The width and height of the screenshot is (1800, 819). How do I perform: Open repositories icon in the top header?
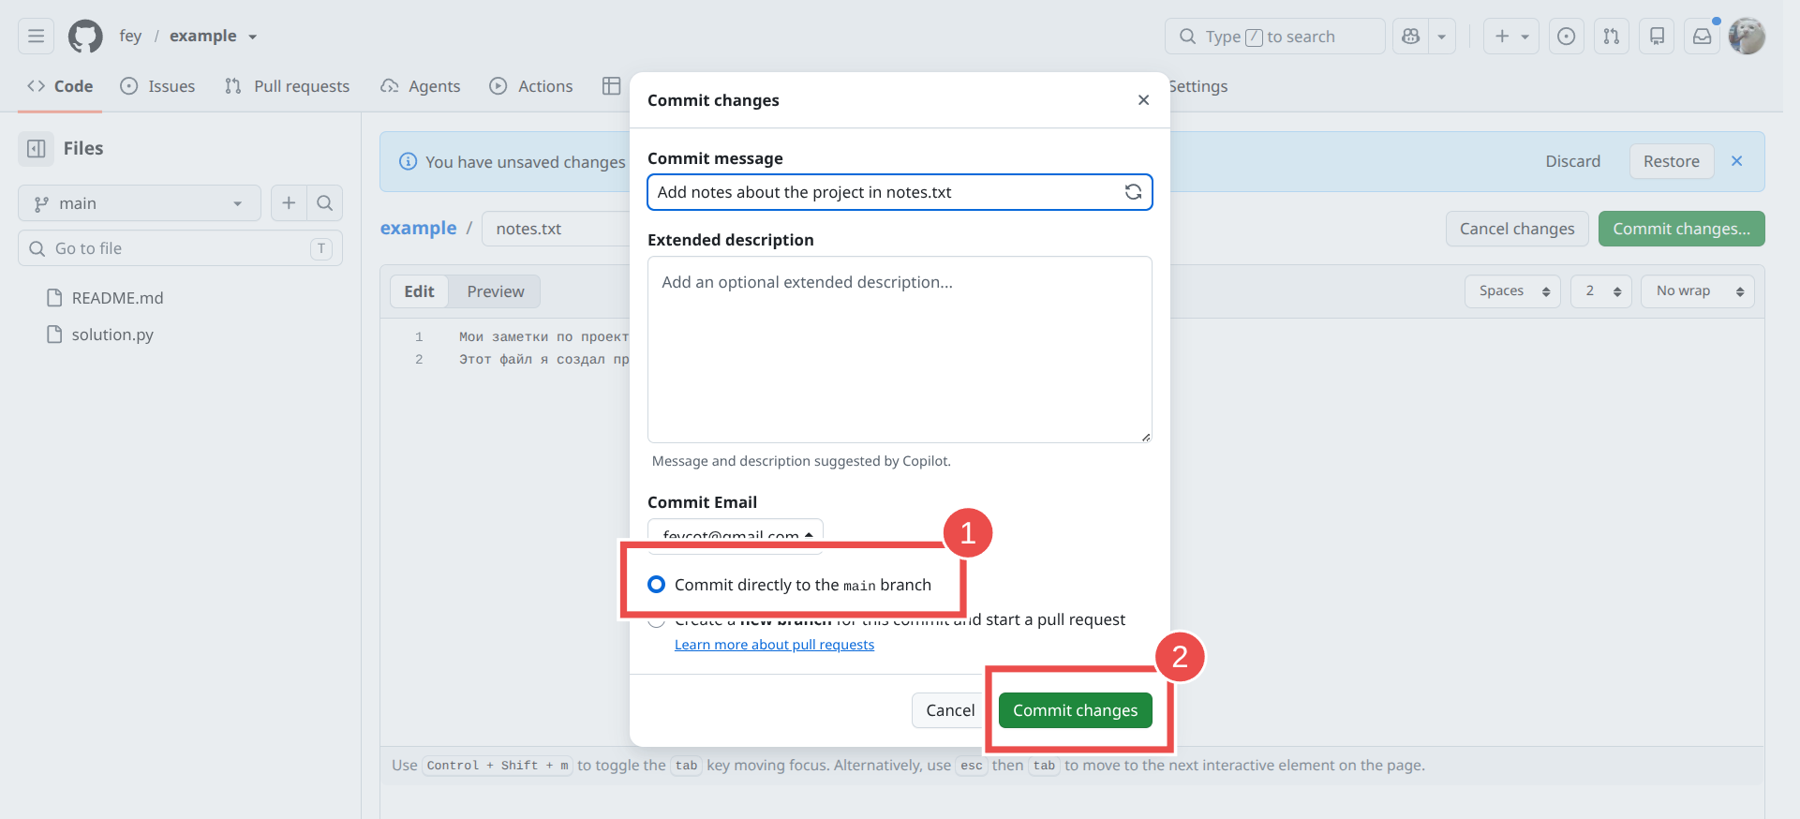pyautogui.click(x=1657, y=37)
